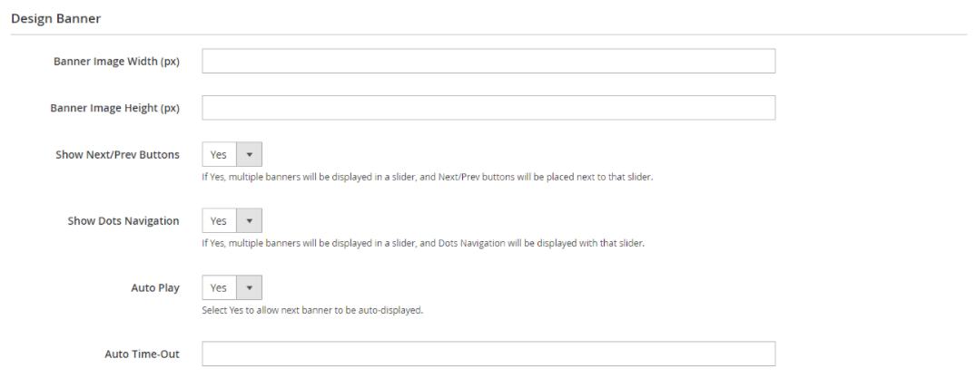This screenshot has width=976, height=388.
Task: Click the "Auto Play" field label
Action: [x=155, y=287]
